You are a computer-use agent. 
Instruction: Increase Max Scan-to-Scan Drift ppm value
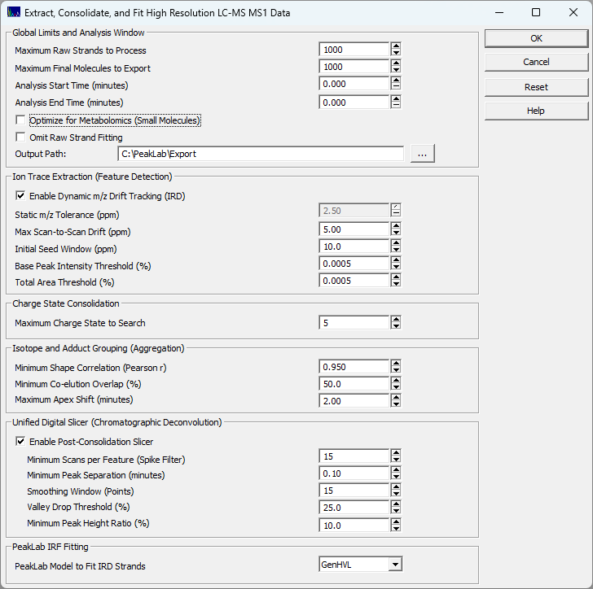coord(396,227)
